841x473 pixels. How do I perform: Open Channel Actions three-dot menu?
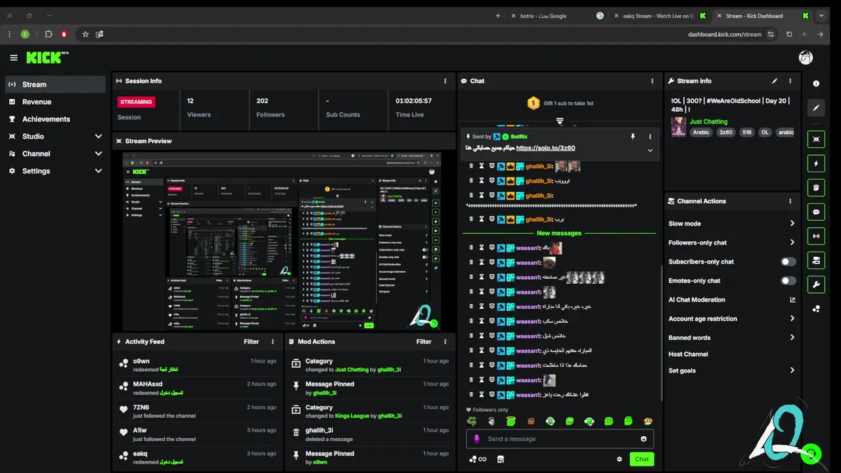coord(790,201)
